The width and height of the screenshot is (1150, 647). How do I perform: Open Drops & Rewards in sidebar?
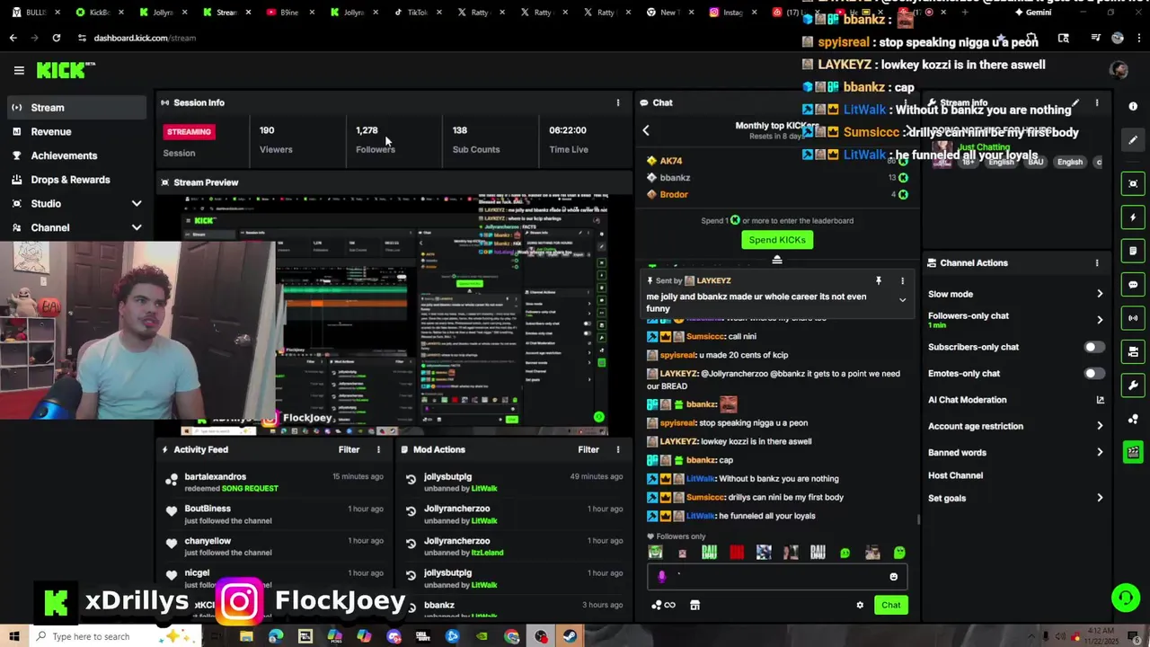pyautogui.click(x=75, y=180)
